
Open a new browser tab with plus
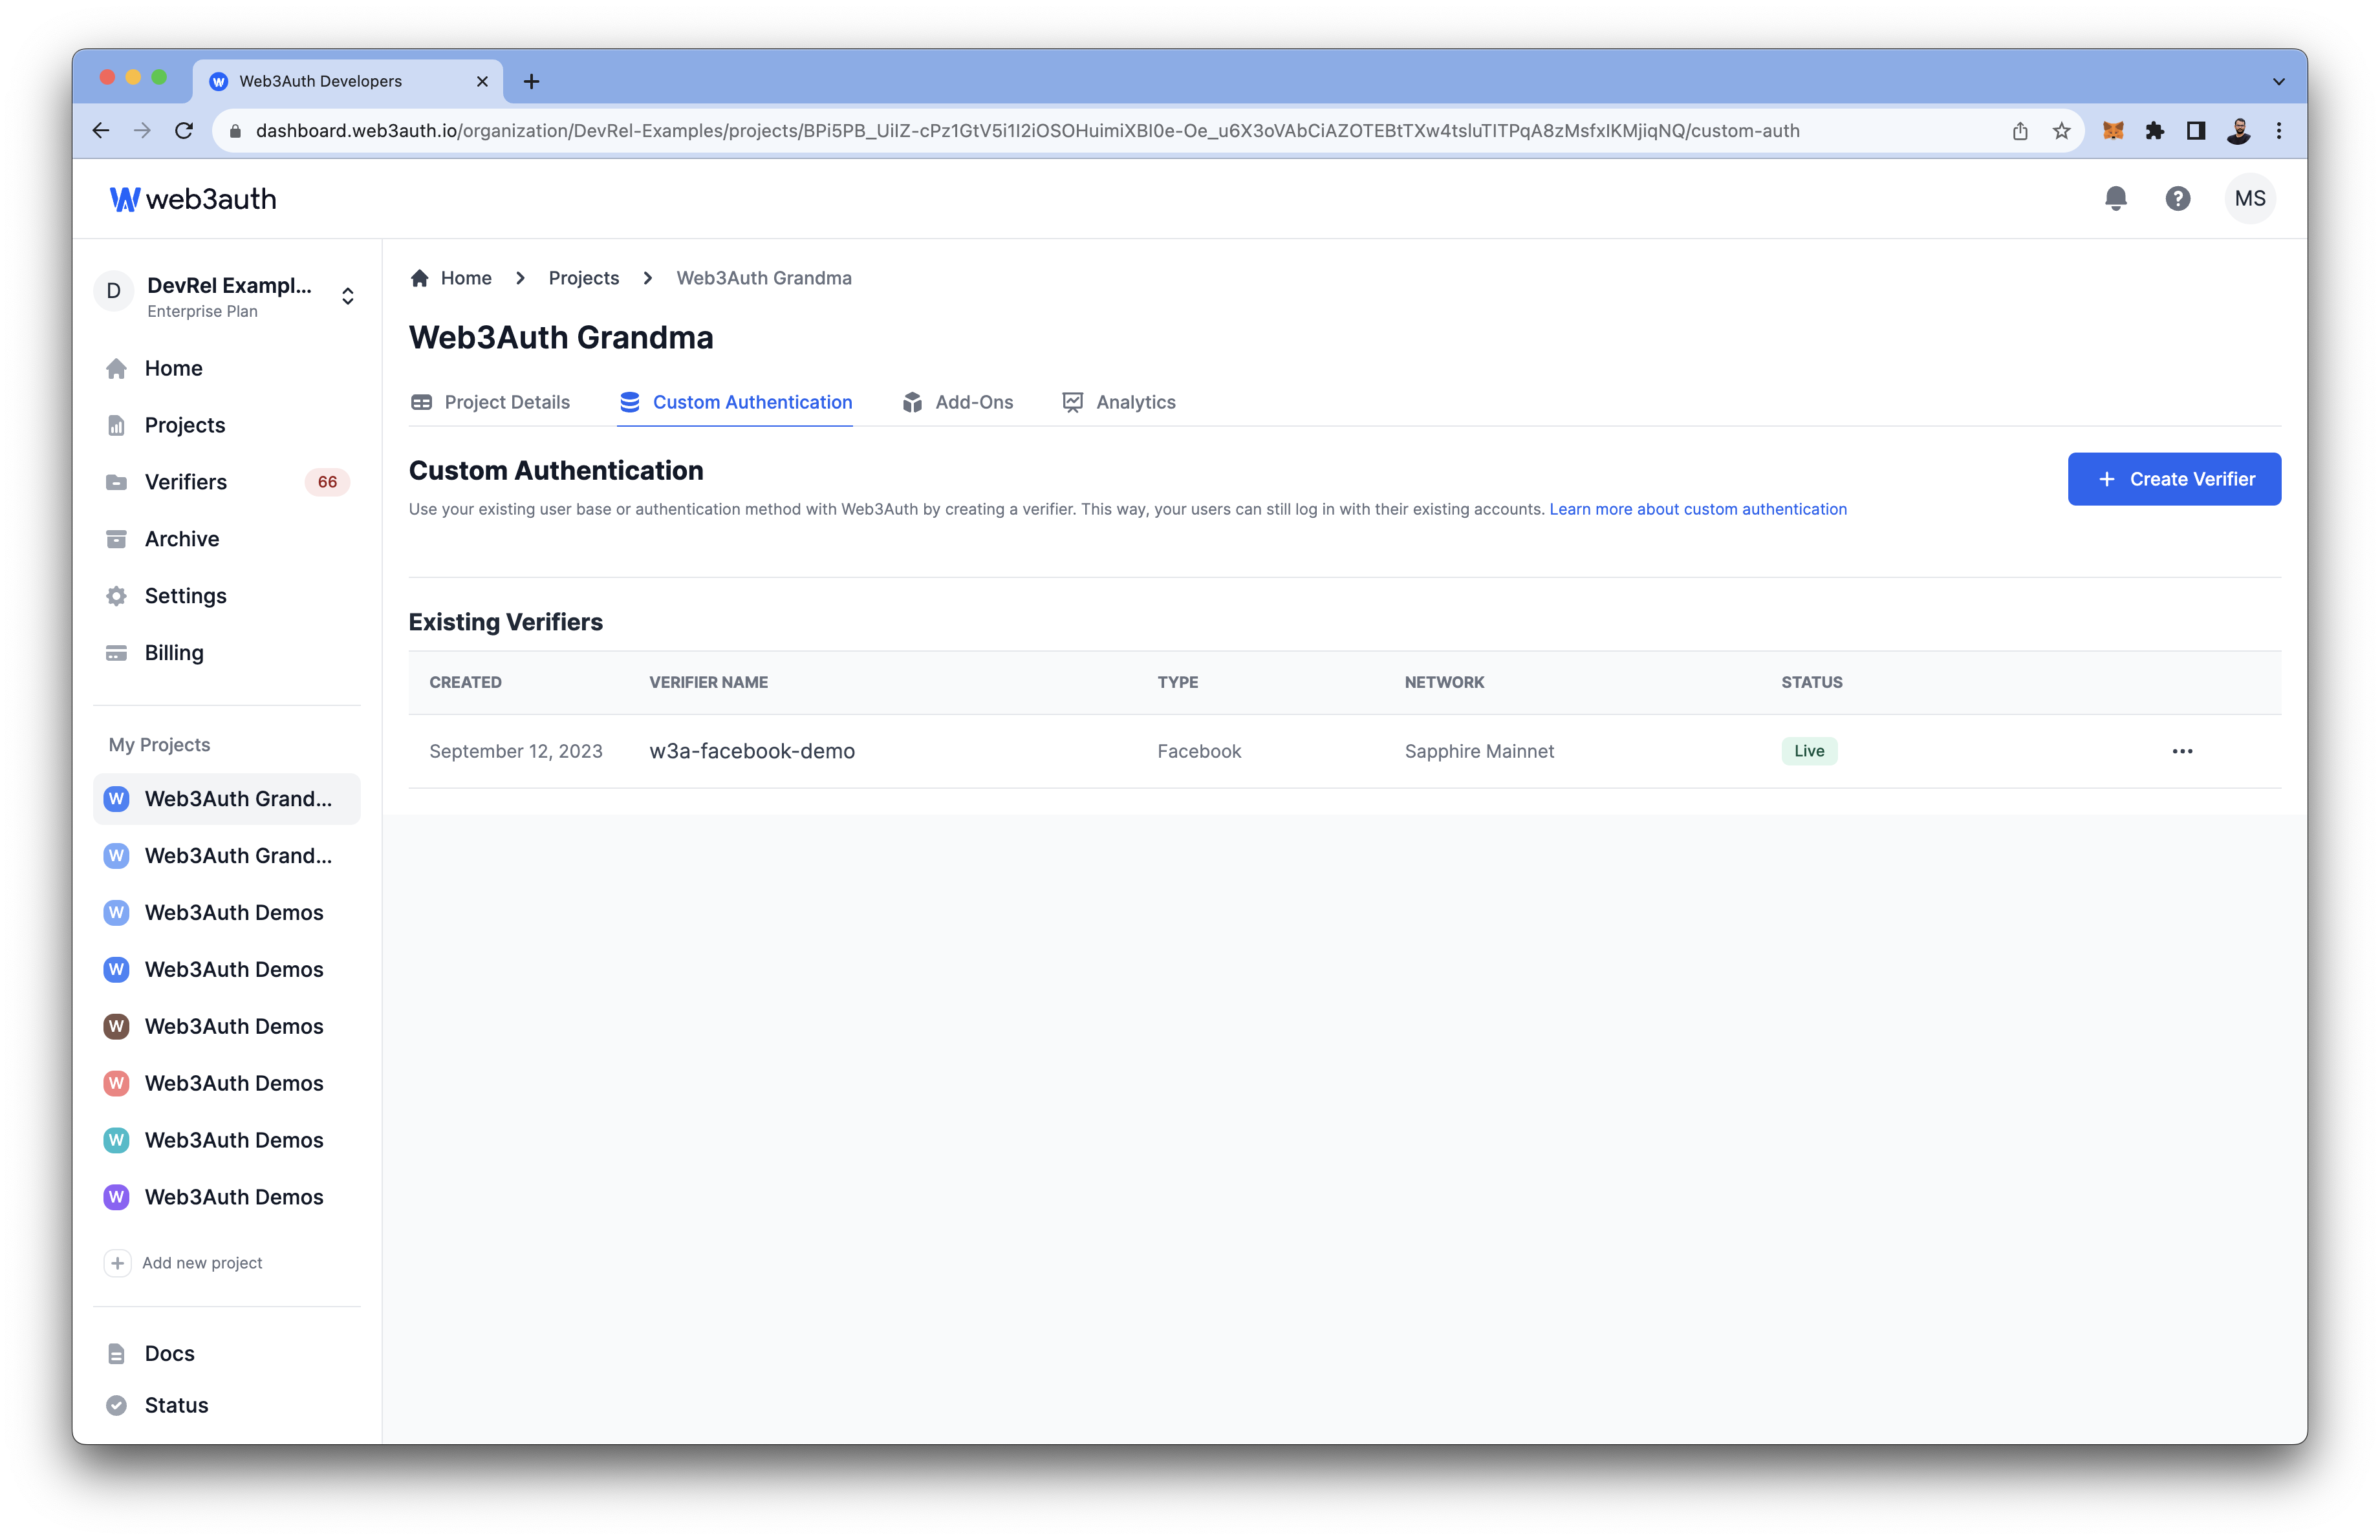[531, 81]
